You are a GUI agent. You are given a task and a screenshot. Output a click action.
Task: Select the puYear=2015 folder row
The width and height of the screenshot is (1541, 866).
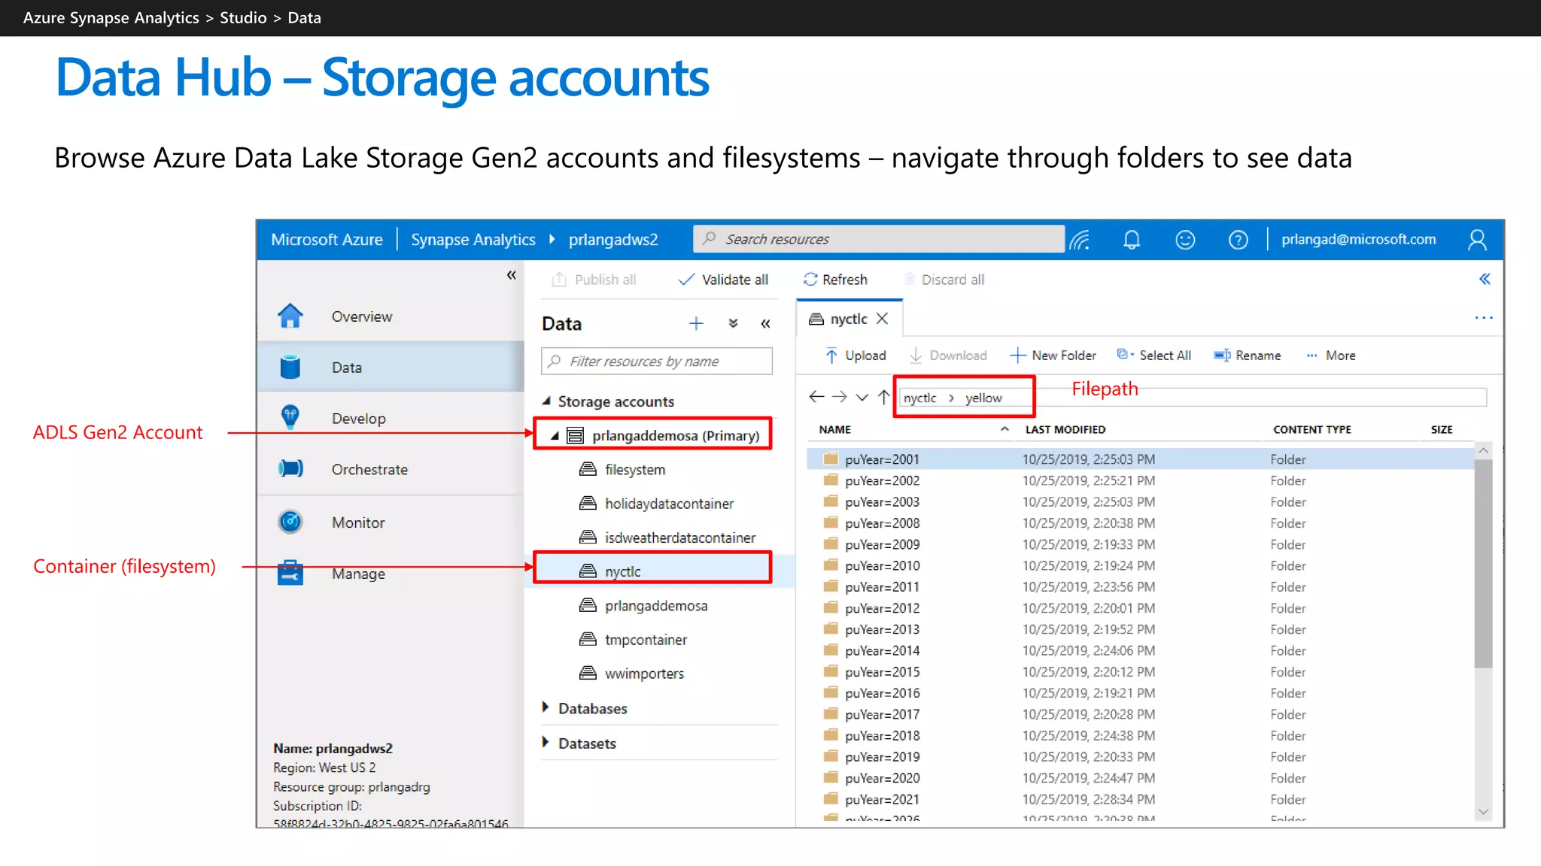pyautogui.click(x=1140, y=671)
